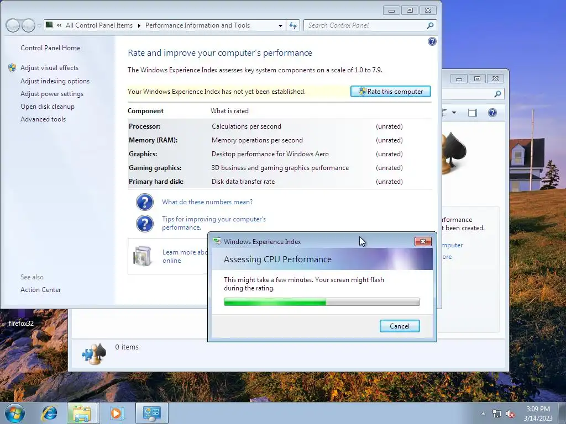Expand breadcrumb arrow after All Control Panel Items
The width and height of the screenshot is (566, 424).
(139, 25)
